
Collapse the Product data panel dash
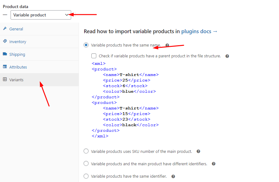point(5,15)
